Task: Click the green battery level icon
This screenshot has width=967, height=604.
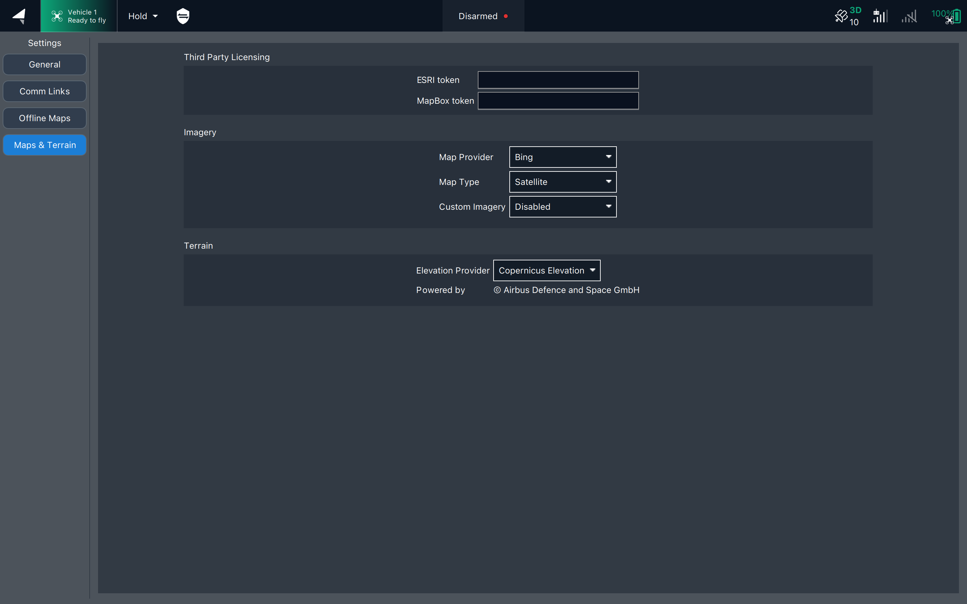Action: 957,16
